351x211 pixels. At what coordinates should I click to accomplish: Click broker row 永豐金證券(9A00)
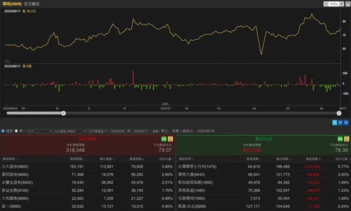click(x=87, y=183)
